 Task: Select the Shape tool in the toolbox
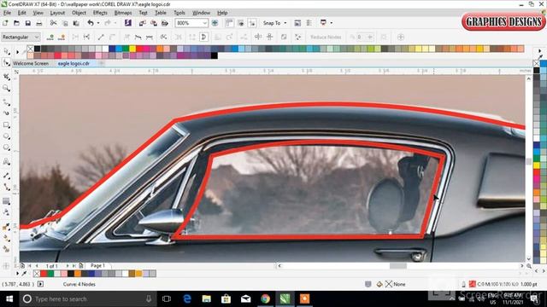coord(6,63)
